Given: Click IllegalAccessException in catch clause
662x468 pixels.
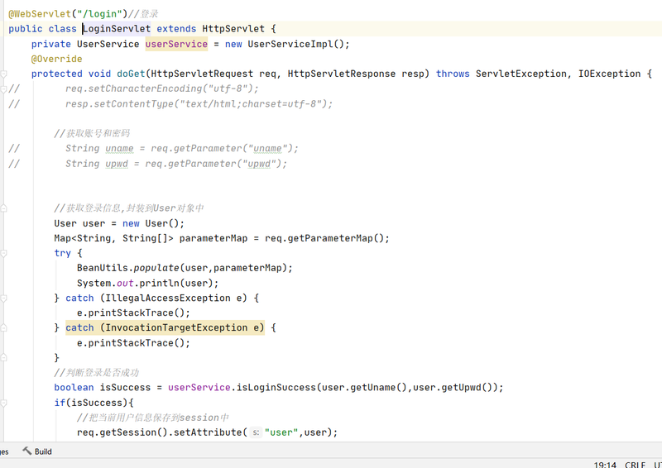Looking at the screenshot, I should coord(168,298).
